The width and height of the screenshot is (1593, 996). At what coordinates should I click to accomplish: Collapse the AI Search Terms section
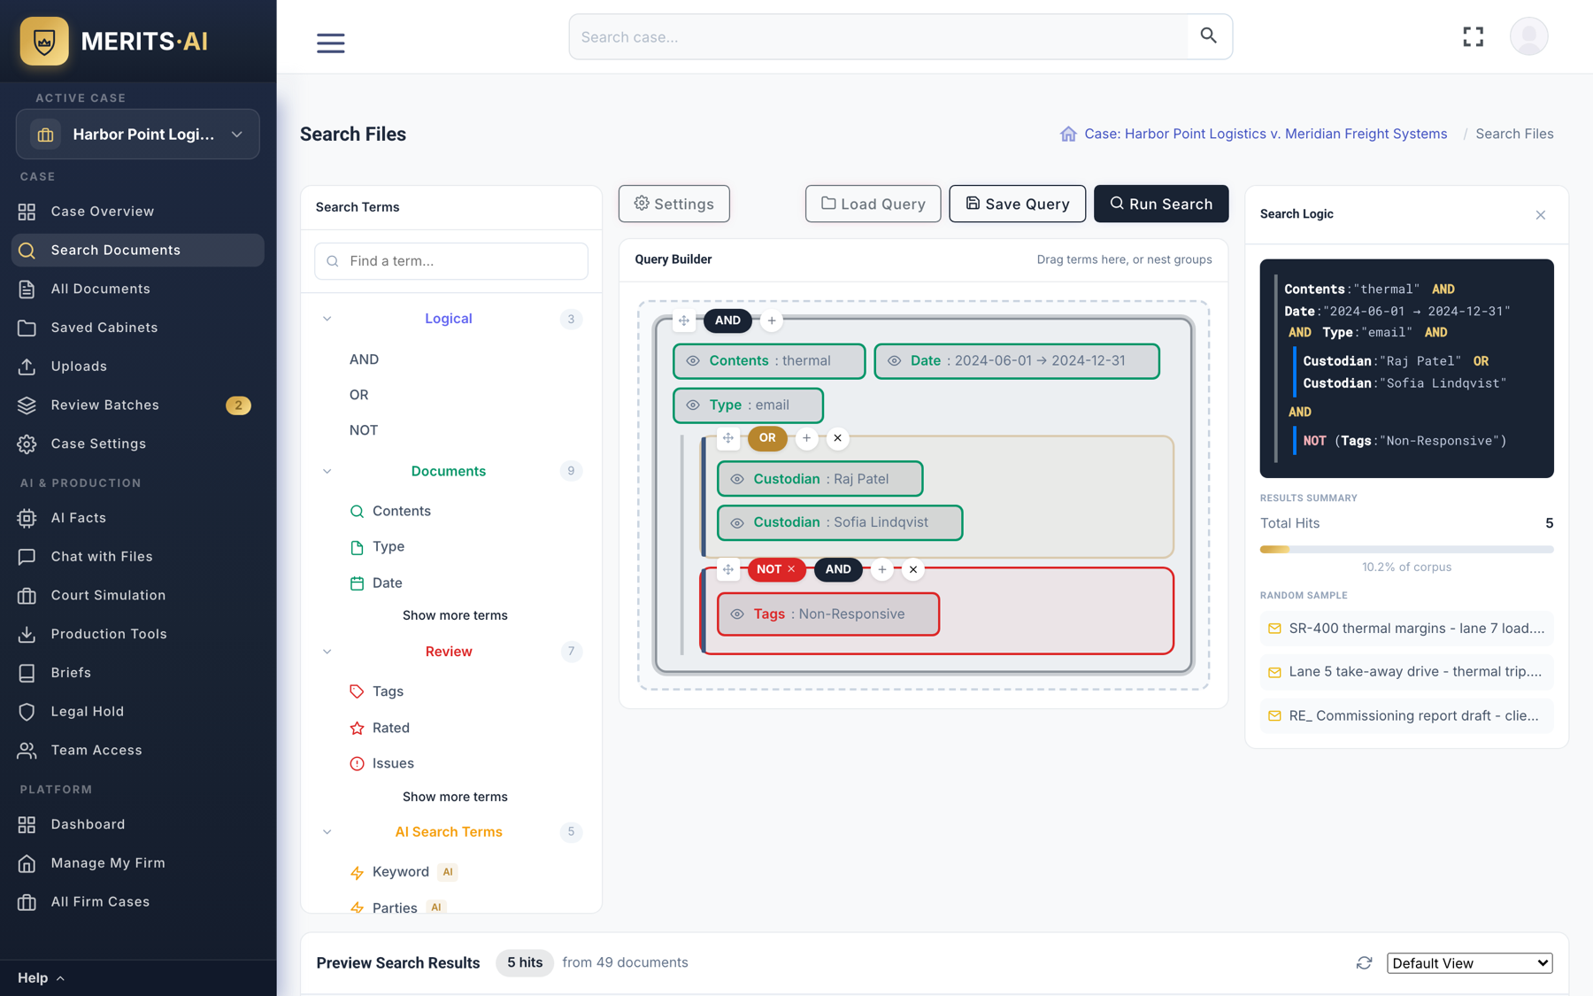(327, 832)
